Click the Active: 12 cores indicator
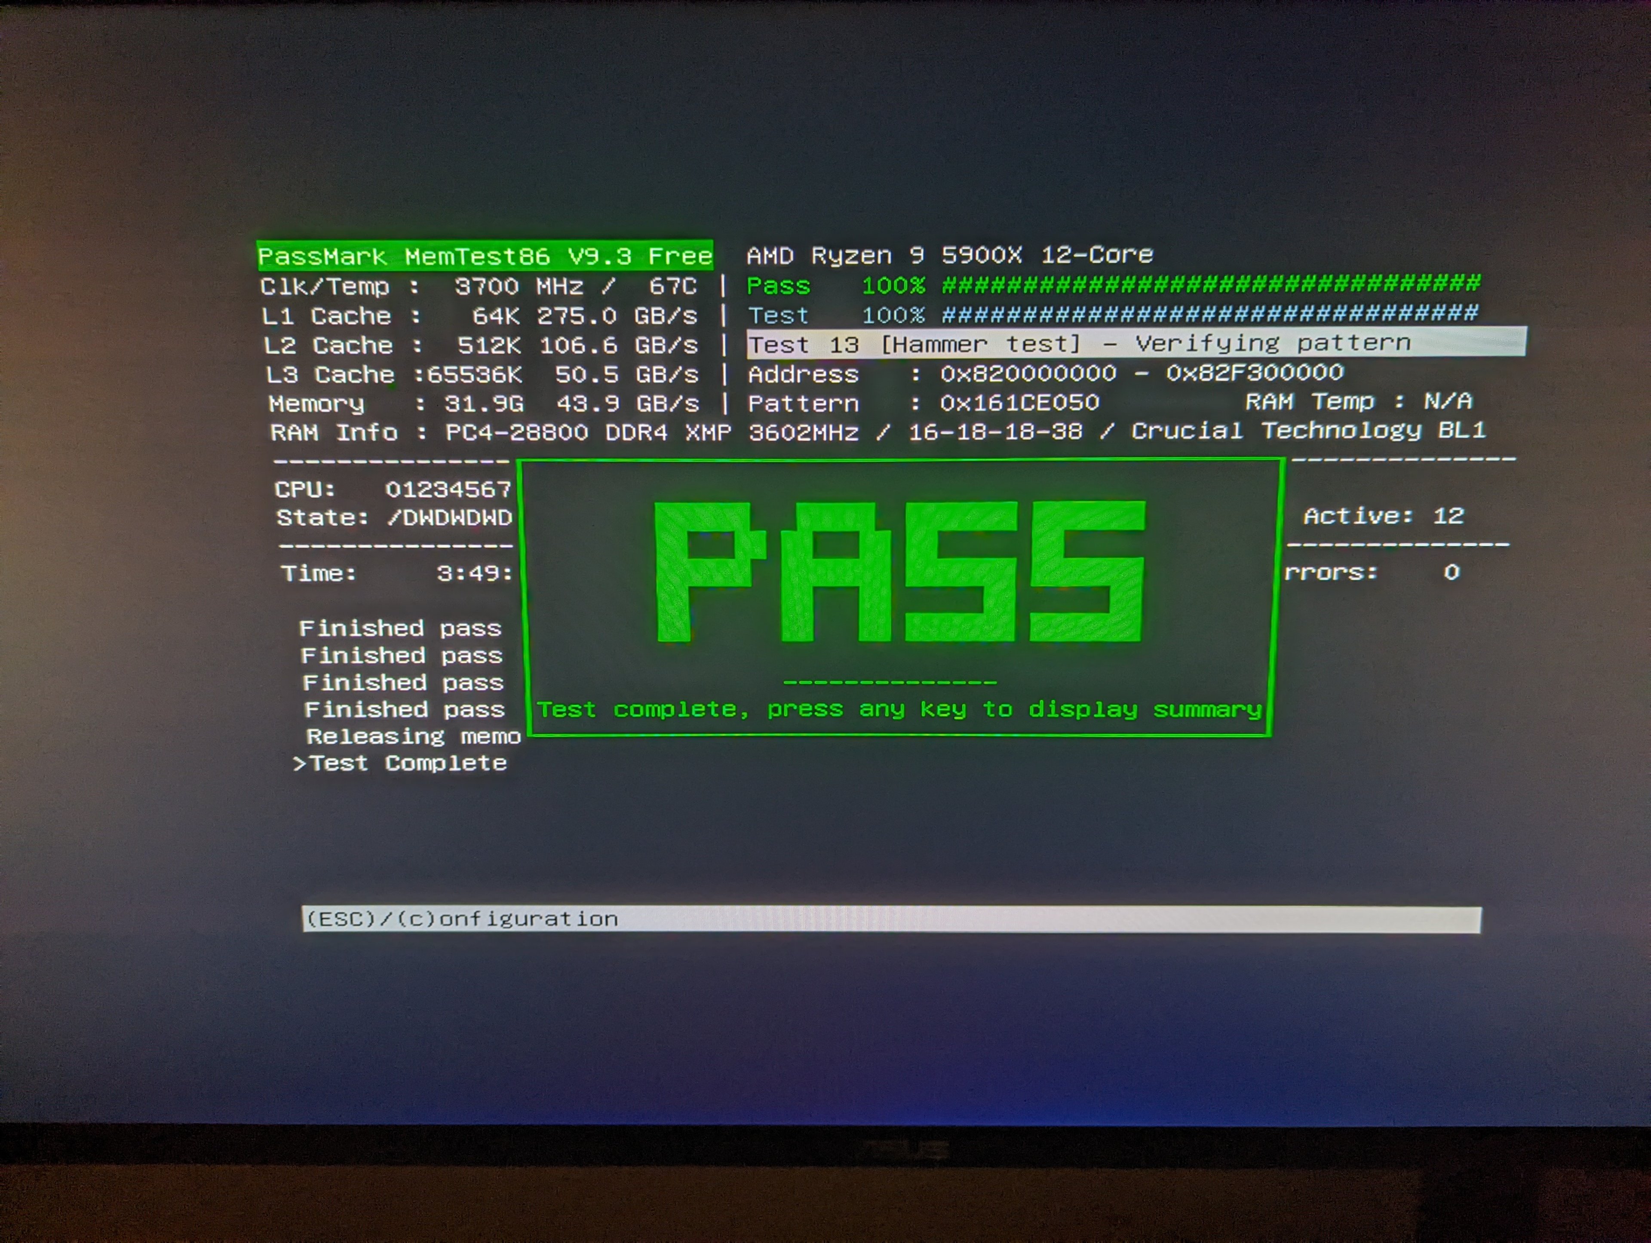Image resolution: width=1651 pixels, height=1243 pixels. click(x=1383, y=516)
